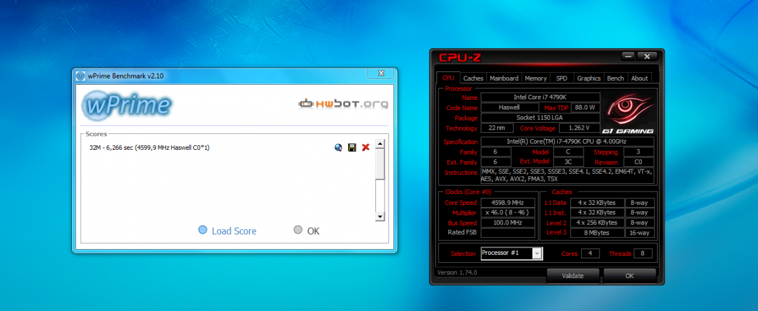Click the 88.0 W Max TDP value
This screenshot has width=758, height=311.
(586, 107)
